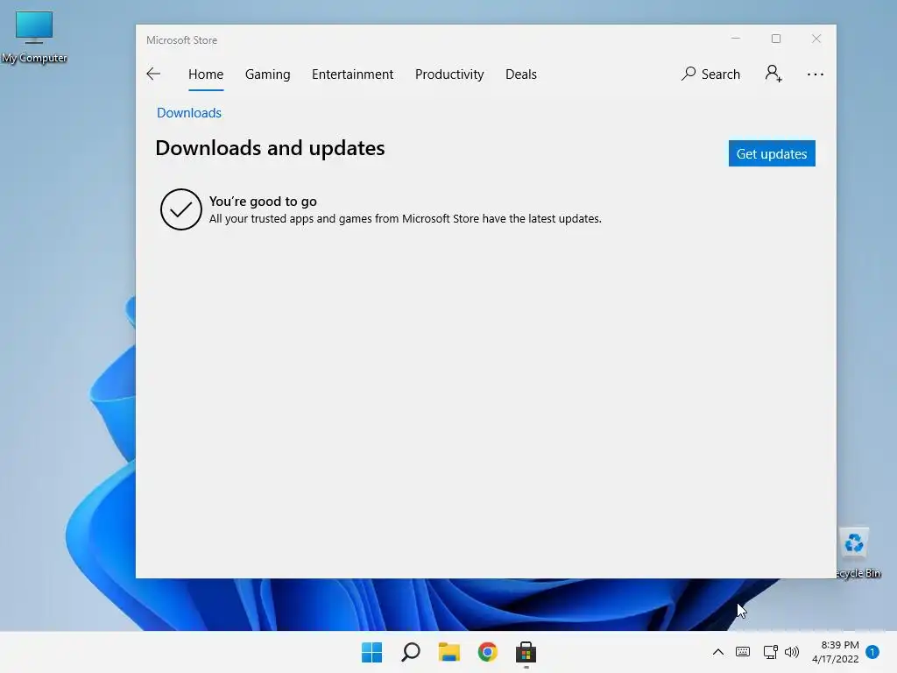Screen dimensions: 897x673
Task: Open the Windows Start menu
Action: click(x=371, y=652)
